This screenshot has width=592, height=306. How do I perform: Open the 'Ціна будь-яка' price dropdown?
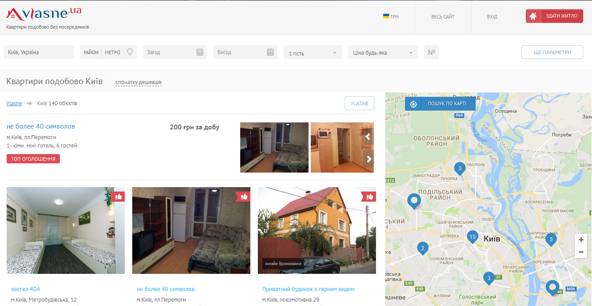(x=383, y=53)
